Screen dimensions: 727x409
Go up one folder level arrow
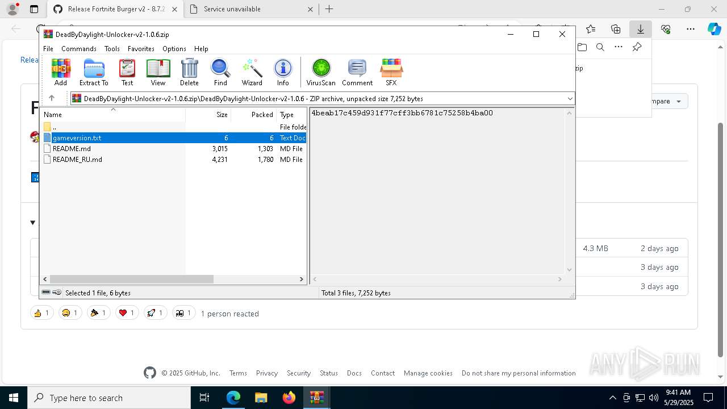52,98
